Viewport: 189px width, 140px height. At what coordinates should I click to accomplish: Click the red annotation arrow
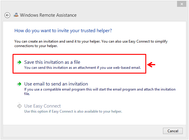tap(151, 65)
